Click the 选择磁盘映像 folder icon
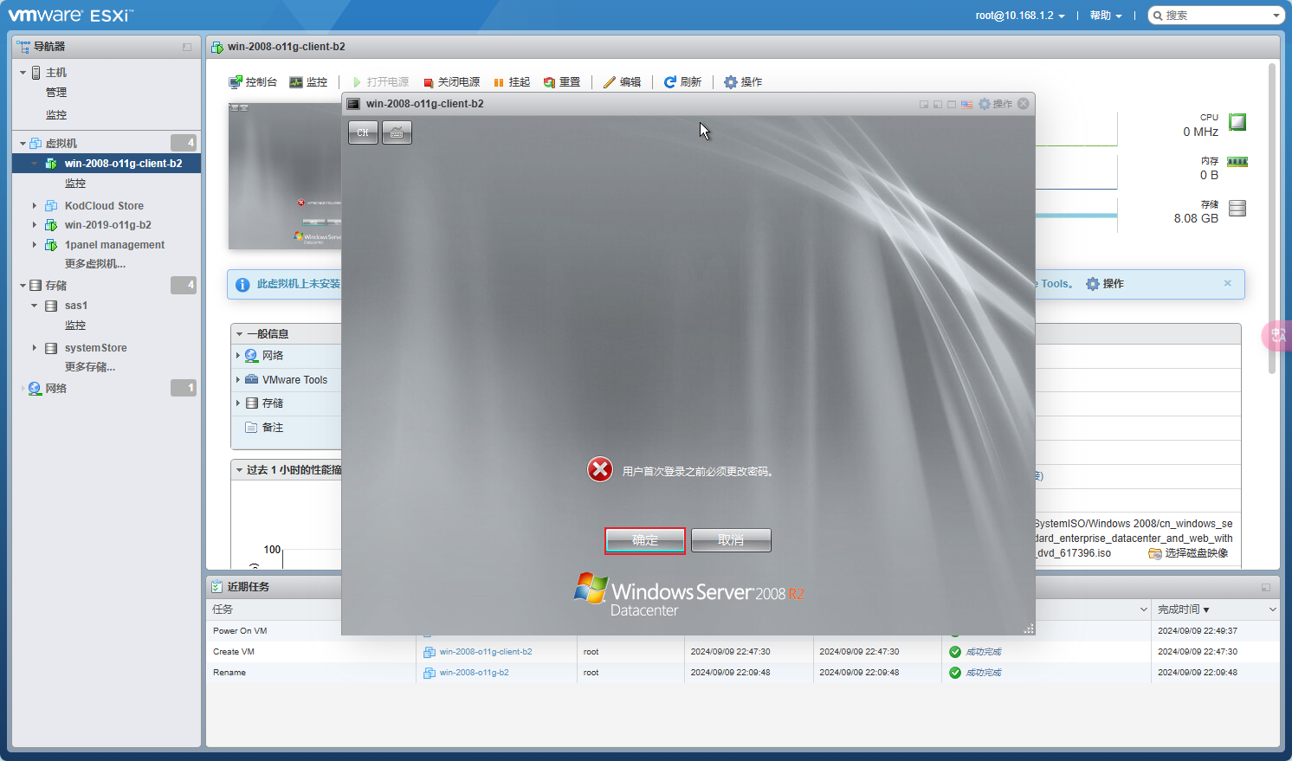This screenshot has width=1292, height=761. click(x=1154, y=553)
